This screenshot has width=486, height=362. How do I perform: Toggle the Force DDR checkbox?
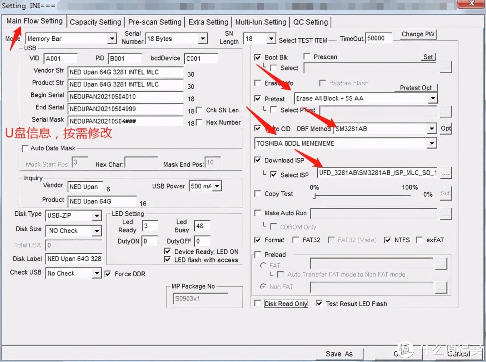click(108, 274)
